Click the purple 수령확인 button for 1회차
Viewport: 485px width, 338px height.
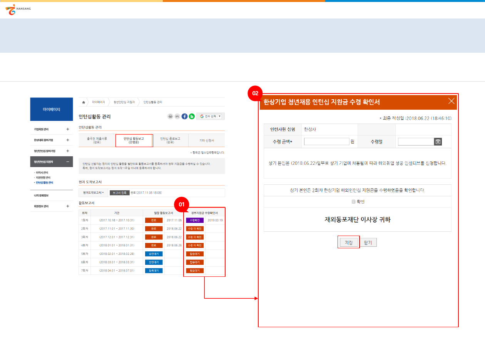point(195,220)
